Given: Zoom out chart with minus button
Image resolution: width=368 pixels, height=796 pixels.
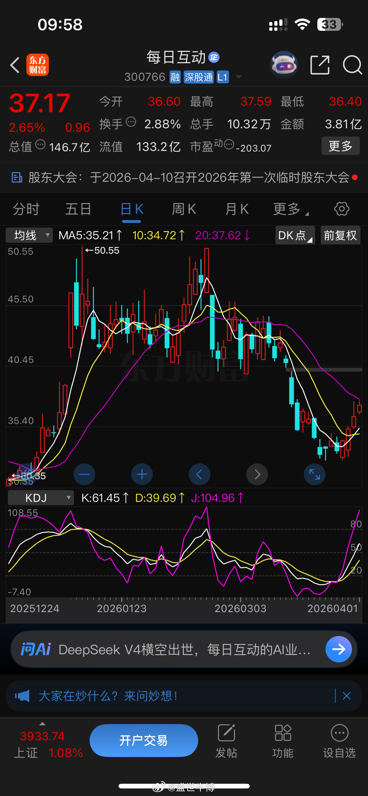Looking at the screenshot, I should click(x=84, y=474).
